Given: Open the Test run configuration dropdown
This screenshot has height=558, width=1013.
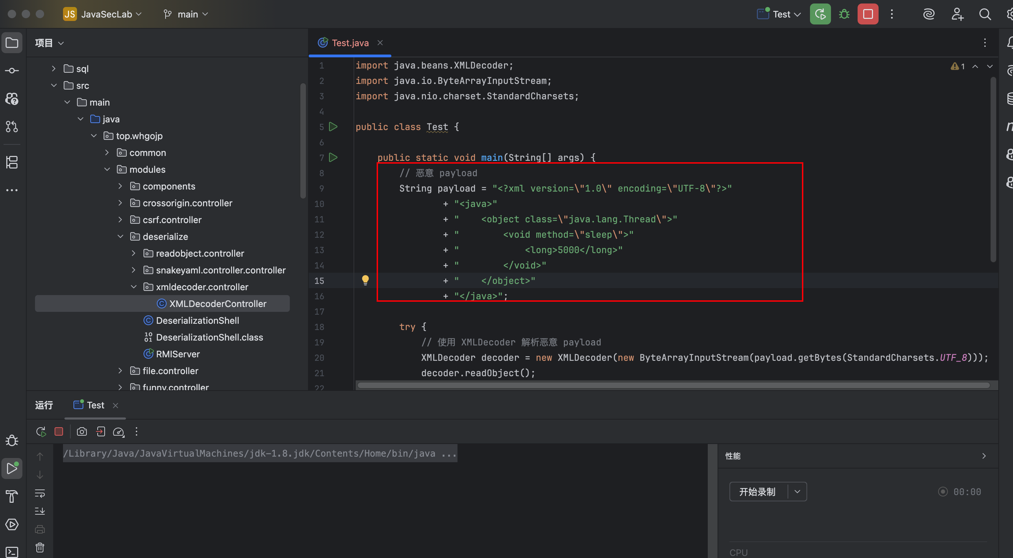Looking at the screenshot, I should (x=779, y=15).
